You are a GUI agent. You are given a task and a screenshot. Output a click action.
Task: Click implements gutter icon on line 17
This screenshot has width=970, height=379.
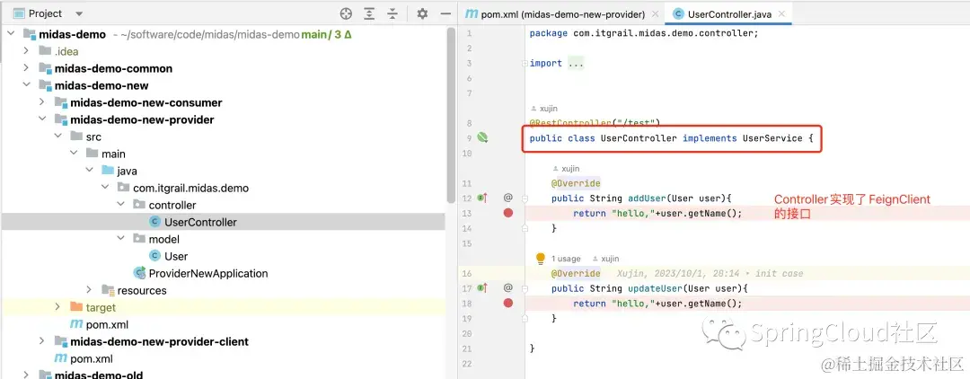coord(482,288)
